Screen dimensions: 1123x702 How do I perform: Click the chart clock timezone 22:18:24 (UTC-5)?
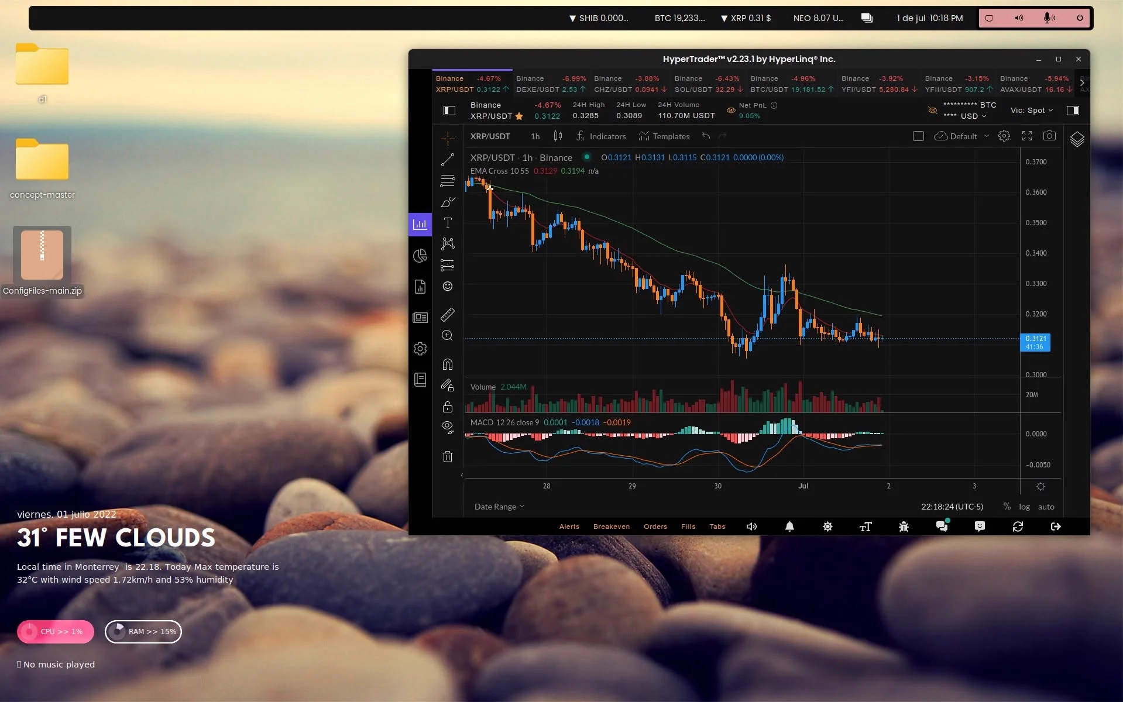(952, 507)
